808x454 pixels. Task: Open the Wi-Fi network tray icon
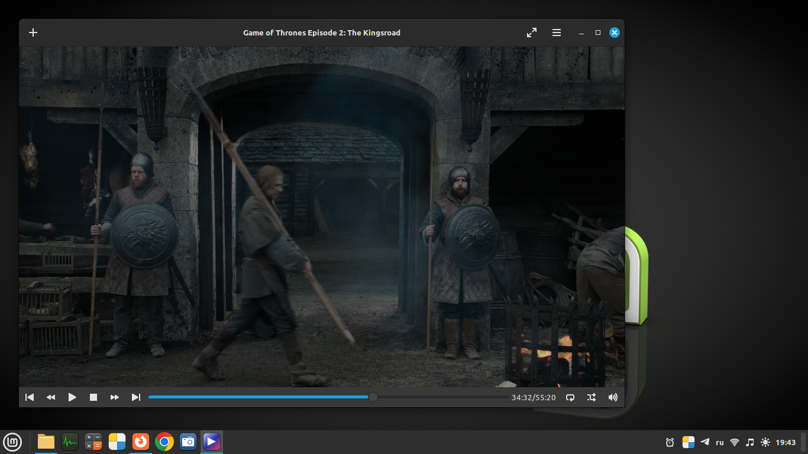[x=735, y=442]
